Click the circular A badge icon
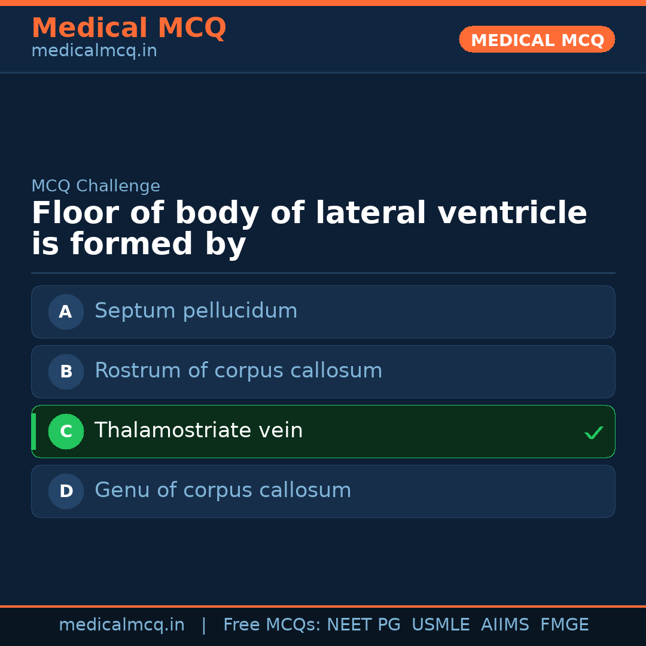This screenshot has width=646, height=646. 66,312
